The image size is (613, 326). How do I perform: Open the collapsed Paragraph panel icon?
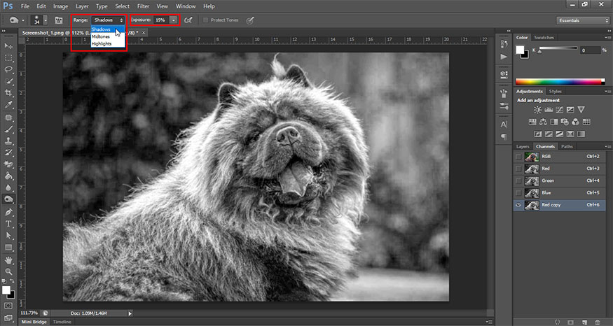pos(504,136)
